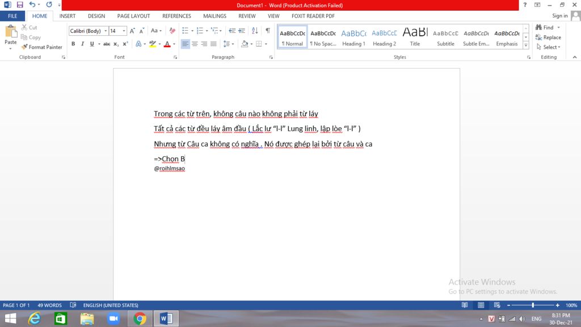Switch to Read Mode view icon
Image resolution: width=581 pixels, height=327 pixels.
click(x=465, y=305)
